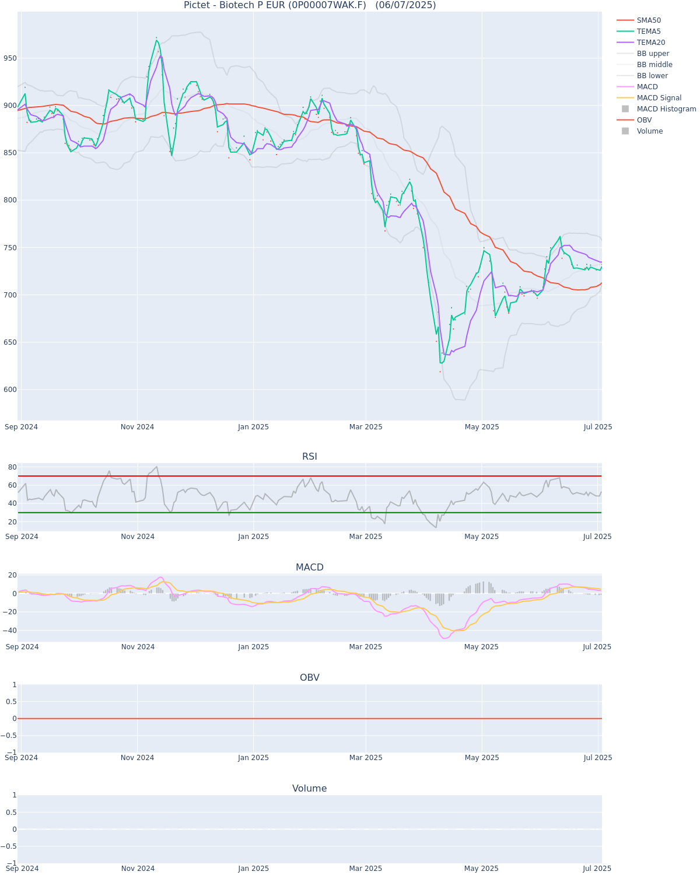Click Nov 2024 label under RSI chart
Image resolution: width=700 pixels, height=875 pixels.
(x=138, y=537)
